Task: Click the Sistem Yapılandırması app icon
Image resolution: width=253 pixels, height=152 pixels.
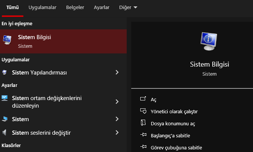Action: point(5,72)
